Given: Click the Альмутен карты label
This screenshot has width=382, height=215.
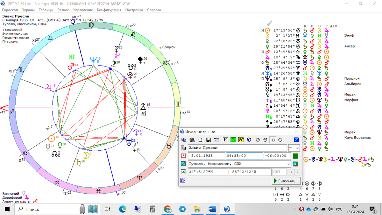Looking at the screenshot, I should click(17, 201).
